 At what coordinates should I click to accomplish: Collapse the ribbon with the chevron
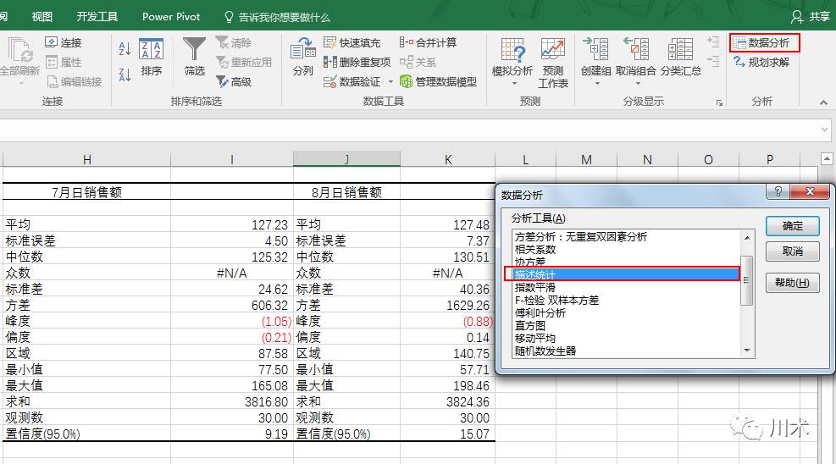point(822,102)
